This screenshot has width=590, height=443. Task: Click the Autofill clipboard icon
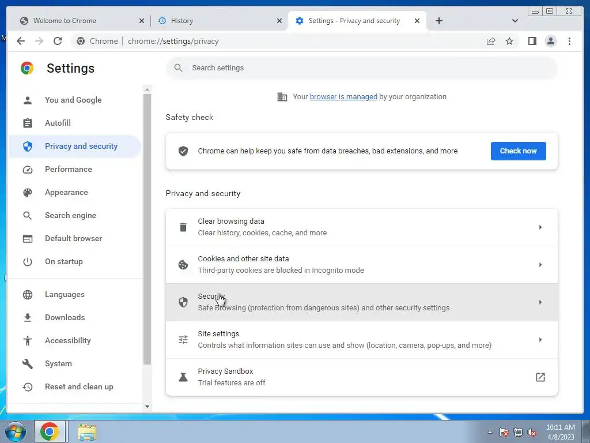click(x=28, y=123)
